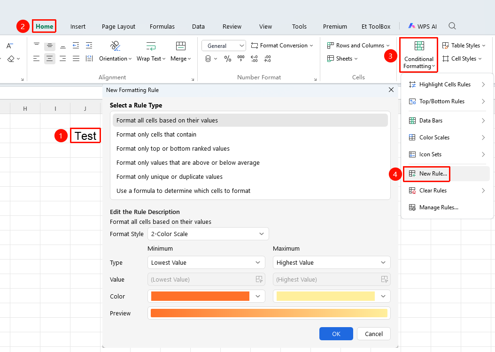The width and height of the screenshot is (495, 352).
Task: Click the bottom align icon
Action: coord(63,46)
